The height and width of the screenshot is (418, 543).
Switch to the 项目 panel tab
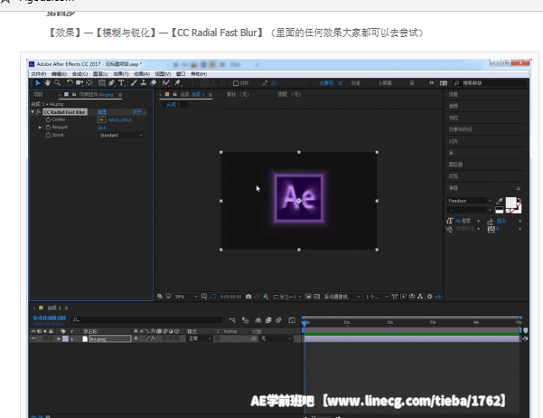coord(38,94)
